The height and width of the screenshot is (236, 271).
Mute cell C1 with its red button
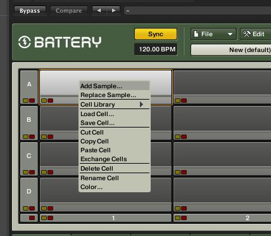click(x=50, y=172)
